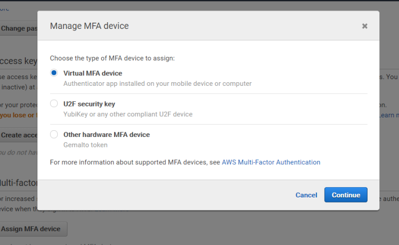Viewport: 399px width, 245px height.
Task: Click the partially hidden Change password button
Action: pos(19,28)
